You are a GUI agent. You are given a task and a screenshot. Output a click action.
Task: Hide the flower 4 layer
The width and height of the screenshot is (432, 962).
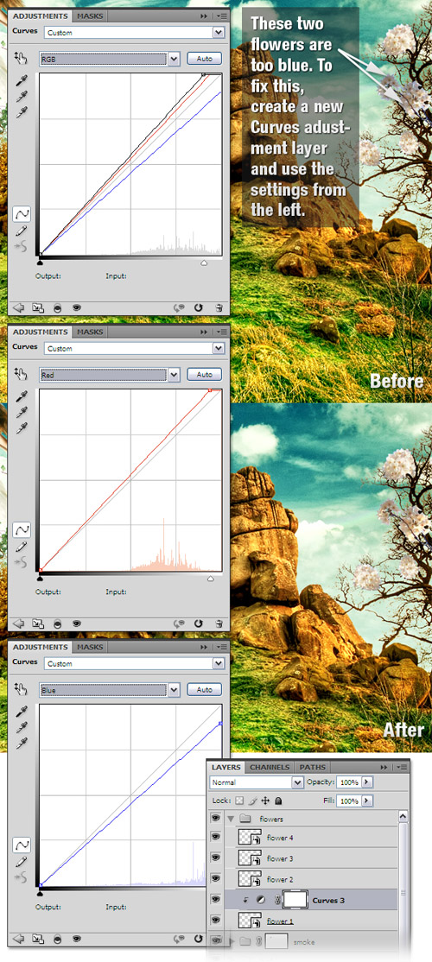215,837
